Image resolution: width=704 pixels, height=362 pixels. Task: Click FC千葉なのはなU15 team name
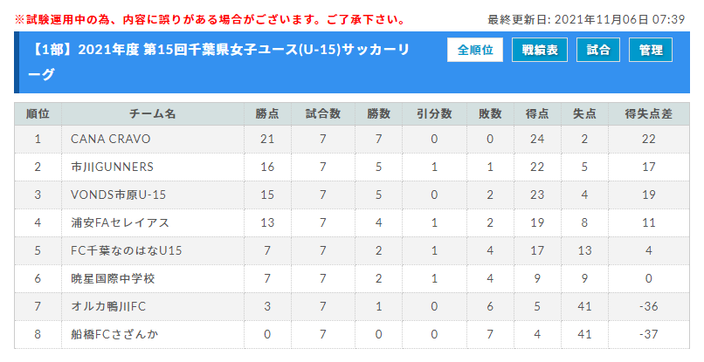(126, 250)
